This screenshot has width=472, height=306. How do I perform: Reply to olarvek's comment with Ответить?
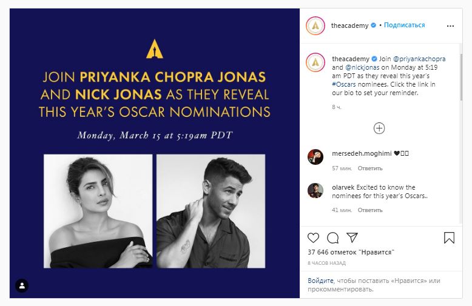tap(370, 210)
